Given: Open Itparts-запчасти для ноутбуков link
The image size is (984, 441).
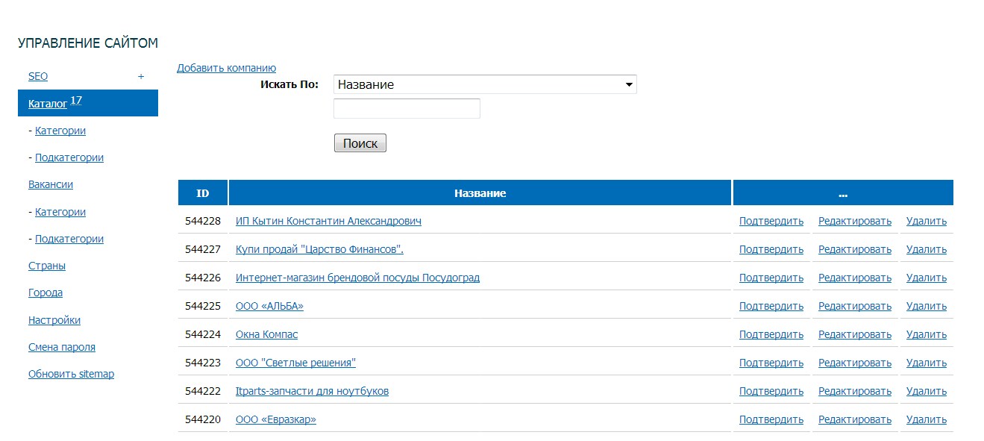Looking at the screenshot, I should click(313, 391).
